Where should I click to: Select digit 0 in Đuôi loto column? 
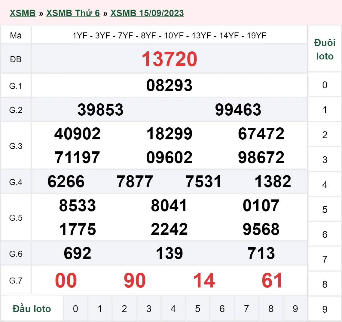[325, 85]
